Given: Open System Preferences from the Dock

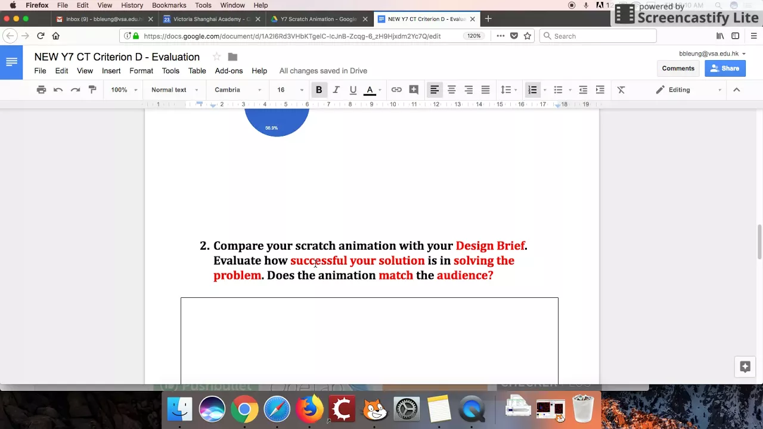Looking at the screenshot, I should click(407, 409).
